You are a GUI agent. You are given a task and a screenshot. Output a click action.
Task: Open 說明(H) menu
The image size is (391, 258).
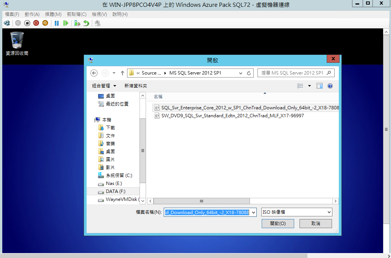point(120,14)
